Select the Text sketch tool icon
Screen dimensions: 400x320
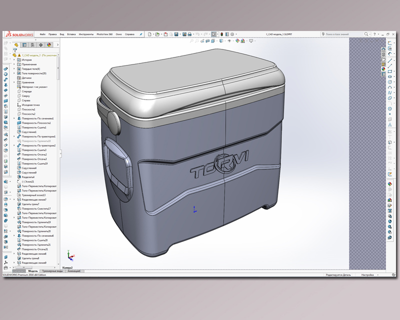(390, 125)
